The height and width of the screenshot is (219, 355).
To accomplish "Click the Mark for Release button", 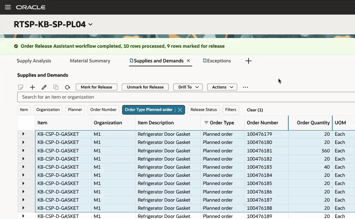I will coord(96,87).
